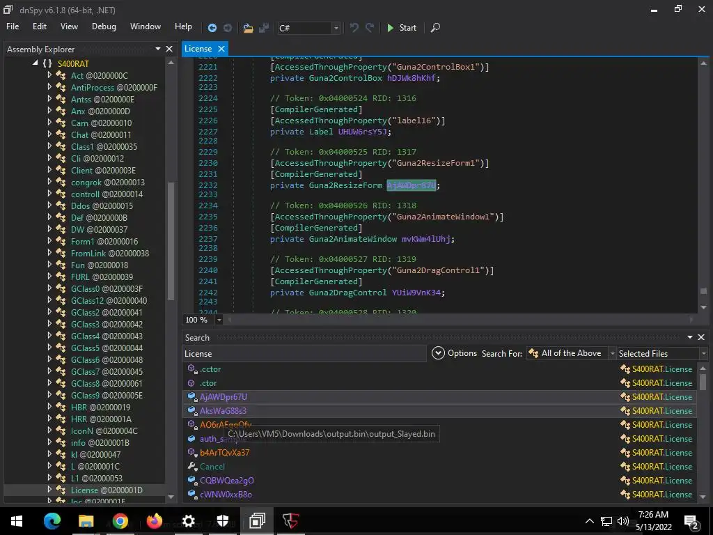713x535 pixels.
Task: Expand the Form1 class node
Action: pyautogui.click(x=49, y=240)
